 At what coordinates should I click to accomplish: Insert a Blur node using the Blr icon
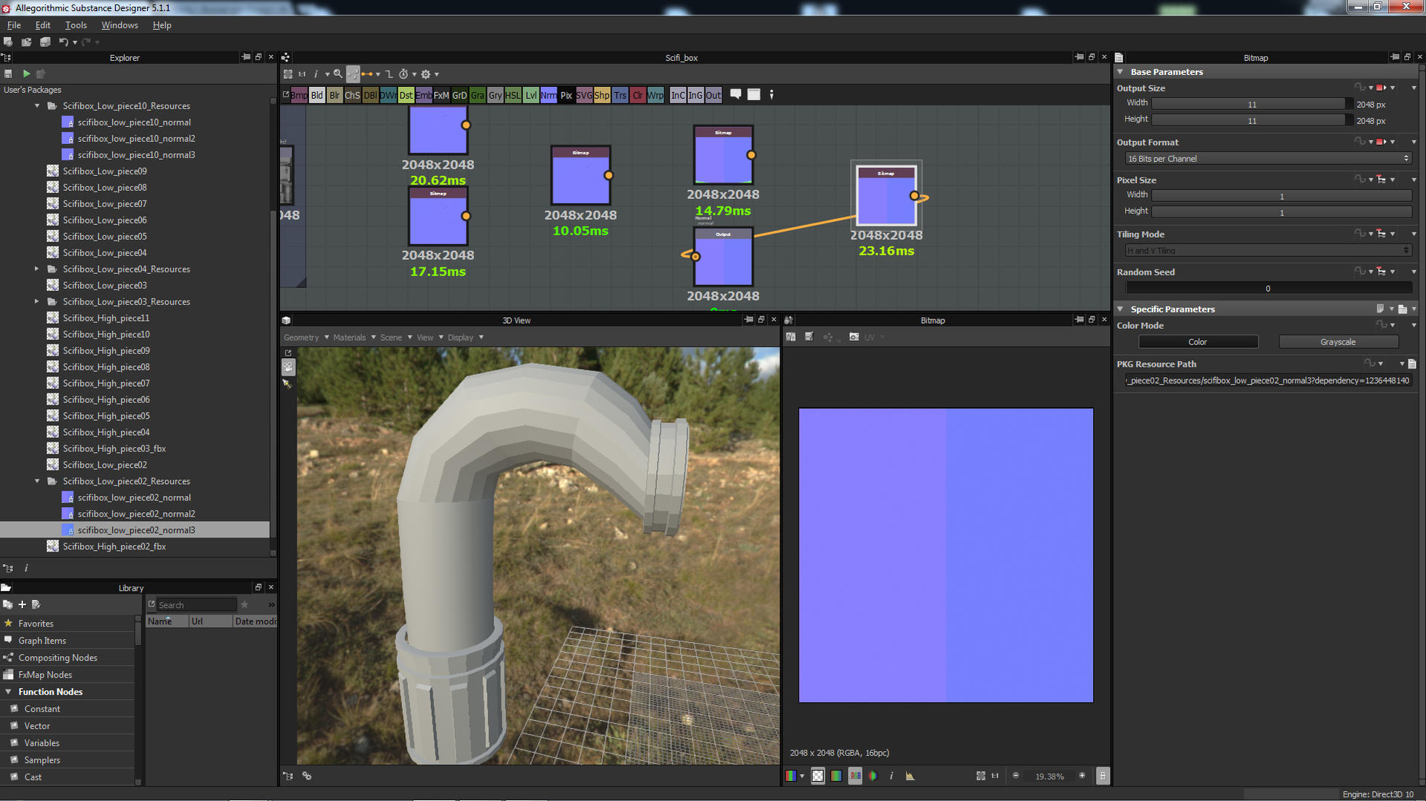[x=334, y=95]
